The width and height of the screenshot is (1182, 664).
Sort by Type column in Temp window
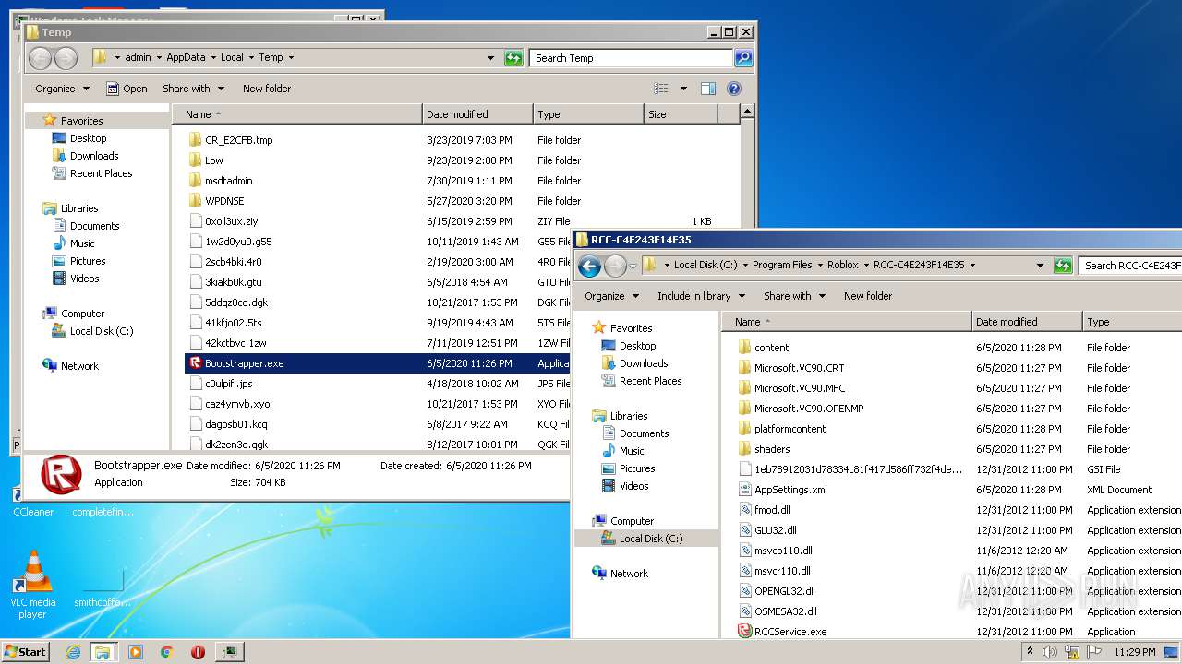coord(588,114)
